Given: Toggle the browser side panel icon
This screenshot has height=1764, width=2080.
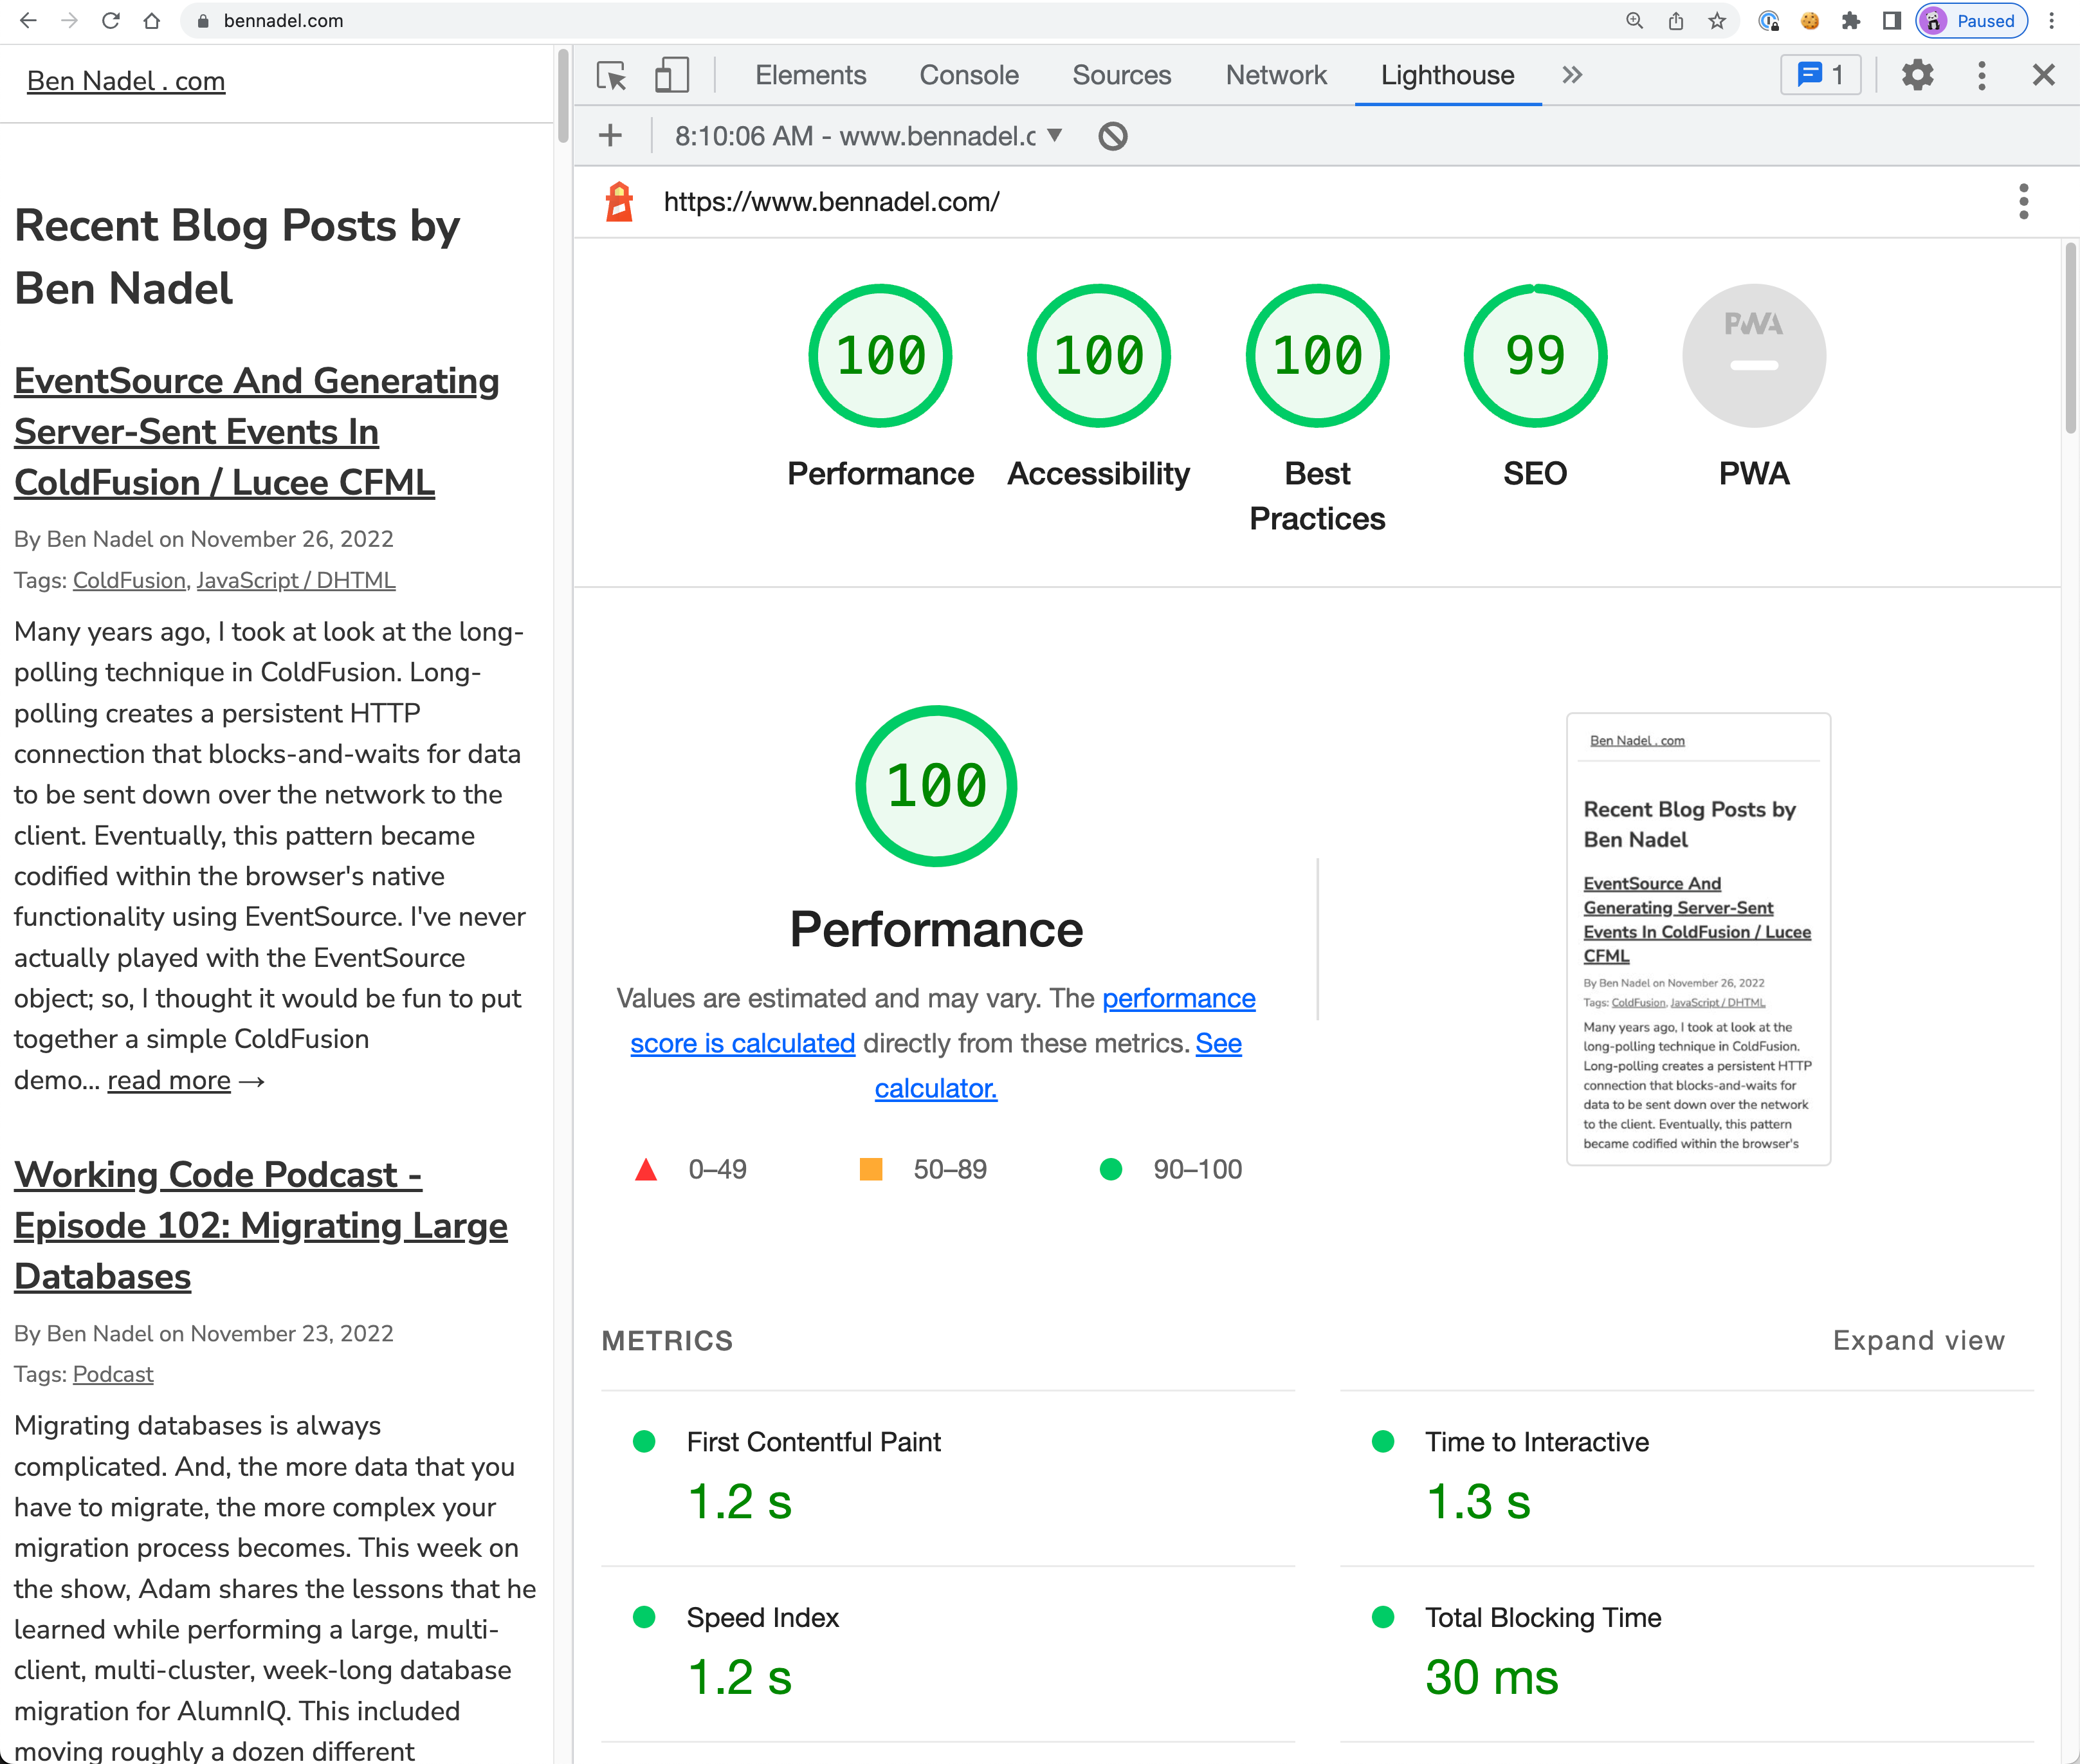Looking at the screenshot, I should pos(1891,21).
